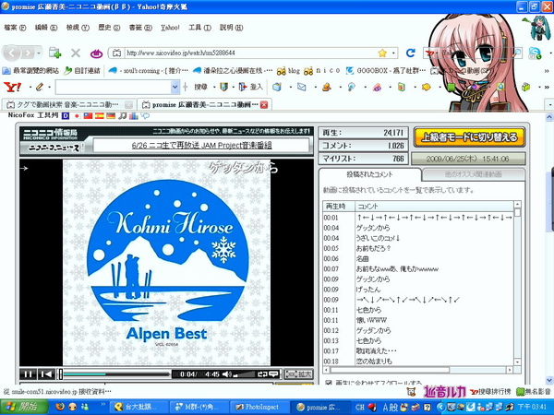The height and width of the screenshot is (415, 554).
Task: Click the music note icon in the NicoFox bar
Action: (122, 116)
